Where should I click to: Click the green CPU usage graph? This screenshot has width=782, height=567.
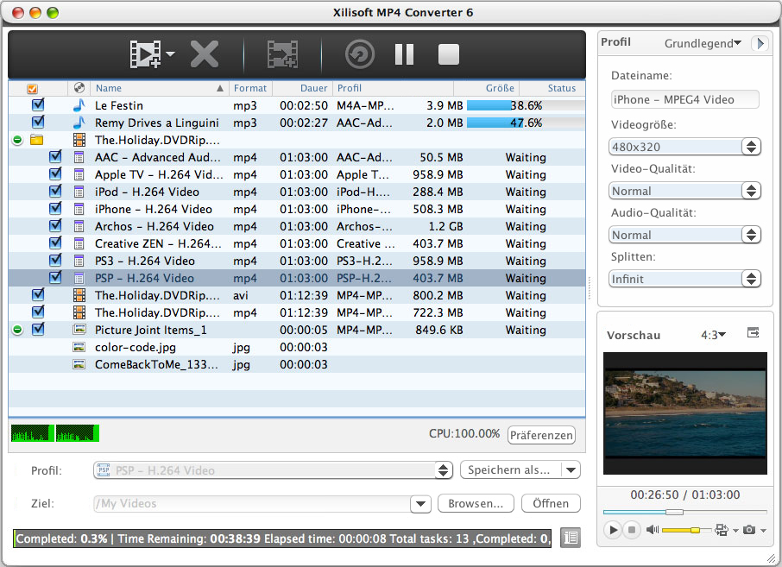click(x=55, y=433)
